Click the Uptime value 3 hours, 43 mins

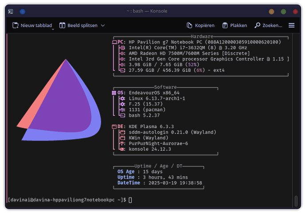165,177
